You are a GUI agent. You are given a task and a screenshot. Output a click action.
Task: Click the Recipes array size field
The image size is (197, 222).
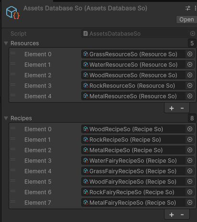coord(192,118)
